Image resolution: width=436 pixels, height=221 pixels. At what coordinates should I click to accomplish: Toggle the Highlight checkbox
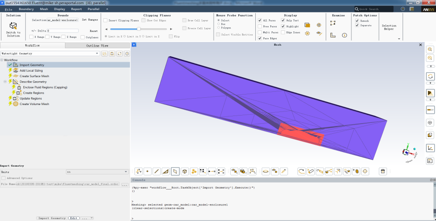(283, 26)
